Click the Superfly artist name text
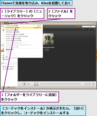 [47, 49]
